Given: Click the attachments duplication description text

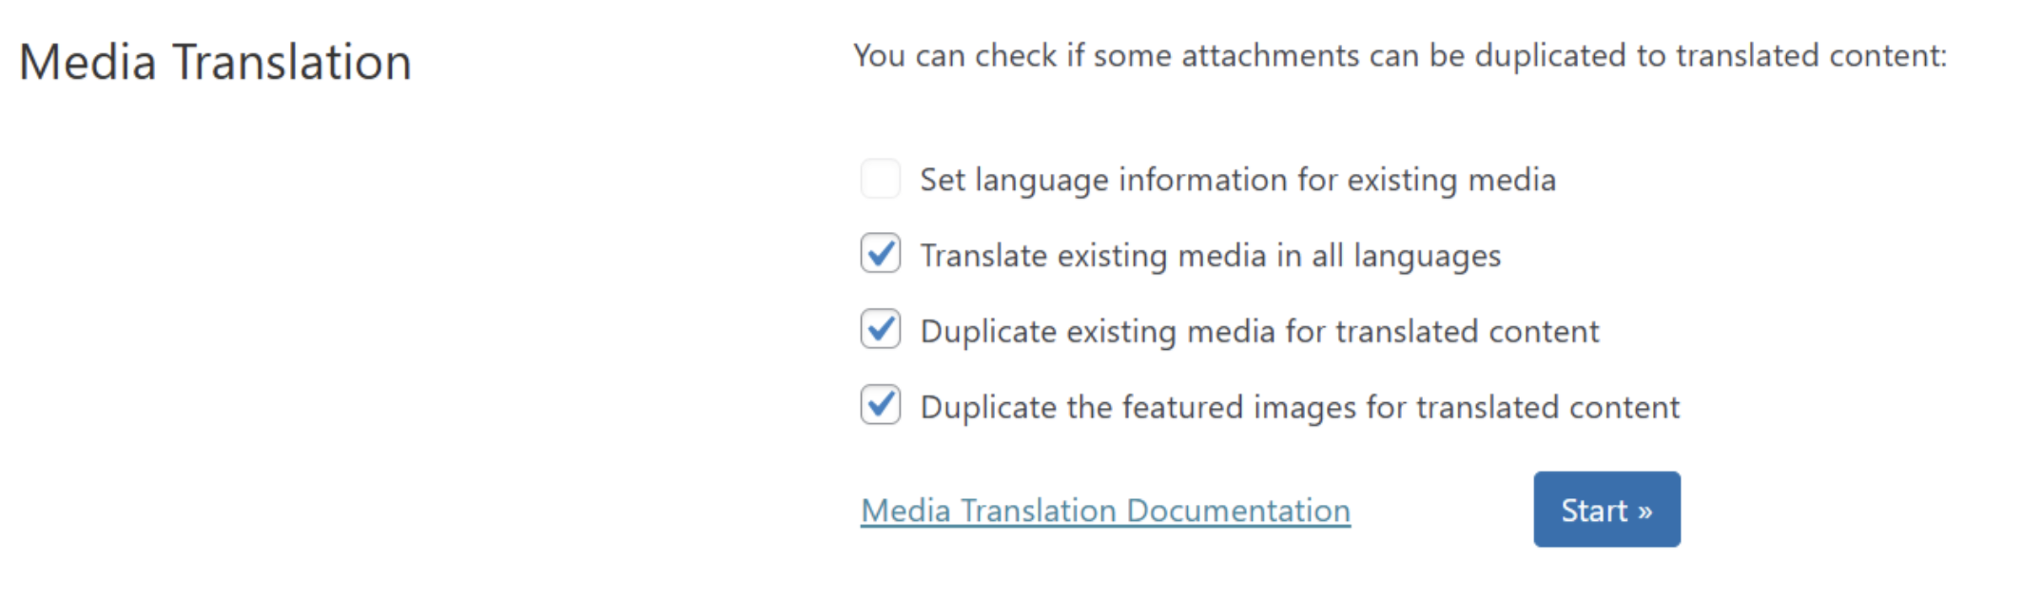Looking at the screenshot, I should (x=1400, y=56).
